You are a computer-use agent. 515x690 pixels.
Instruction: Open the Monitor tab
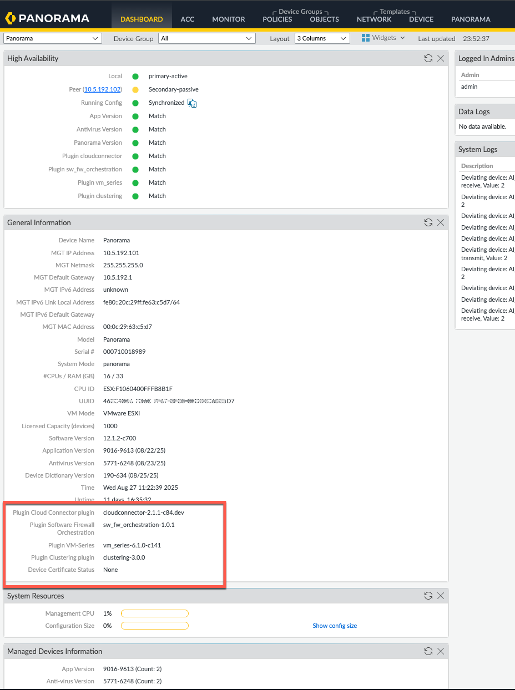click(229, 19)
